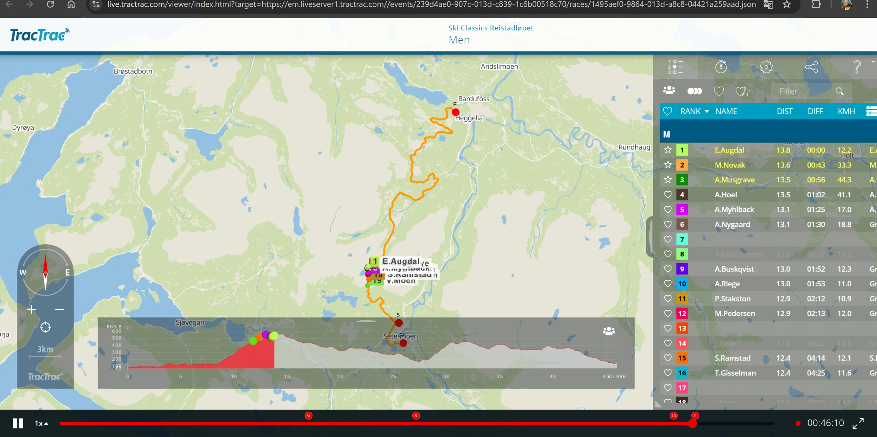Screen dimensions: 877x437
Task: Jump to the St start timeline marker
Action: pos(308,416)
